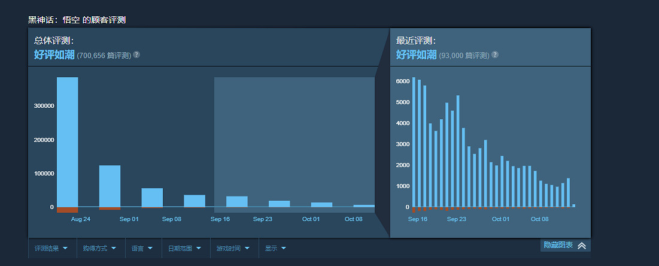Click the Aug 24 date label
This screenshot has width=659, height=266.
coord(81,219)
